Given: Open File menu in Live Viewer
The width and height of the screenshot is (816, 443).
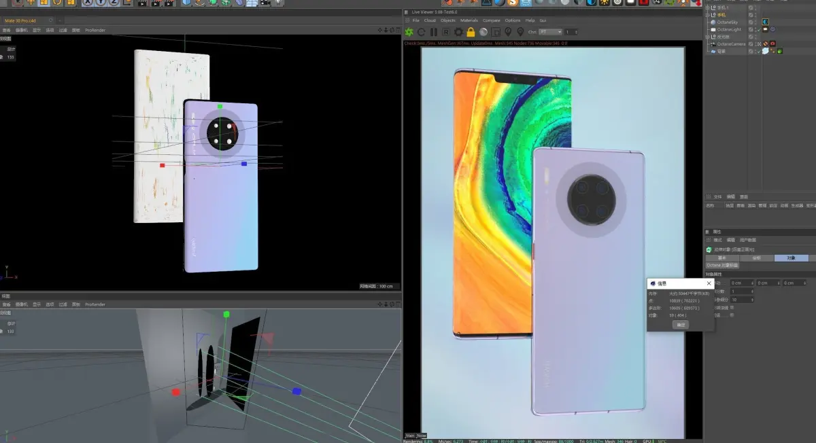Looking at the screenshot, I should point(416,20).
